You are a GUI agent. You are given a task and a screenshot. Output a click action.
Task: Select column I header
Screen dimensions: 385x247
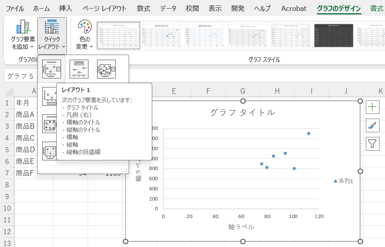tap(311, 91)
